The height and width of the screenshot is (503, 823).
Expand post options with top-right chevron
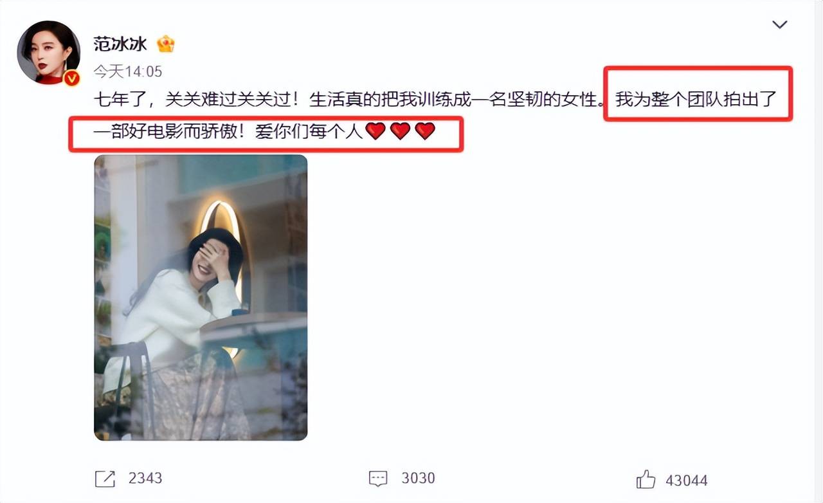(x=780, y=24)
